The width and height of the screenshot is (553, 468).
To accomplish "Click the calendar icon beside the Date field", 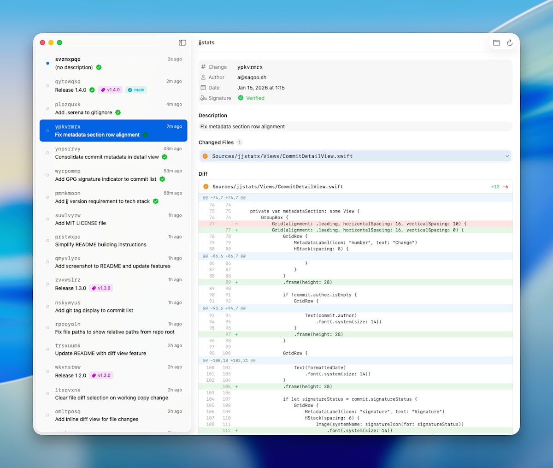I will 203,88.
